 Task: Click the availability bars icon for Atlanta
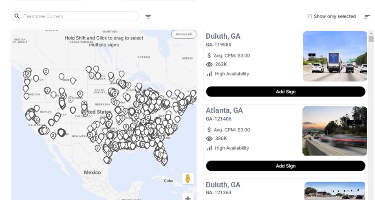point(210,148)
